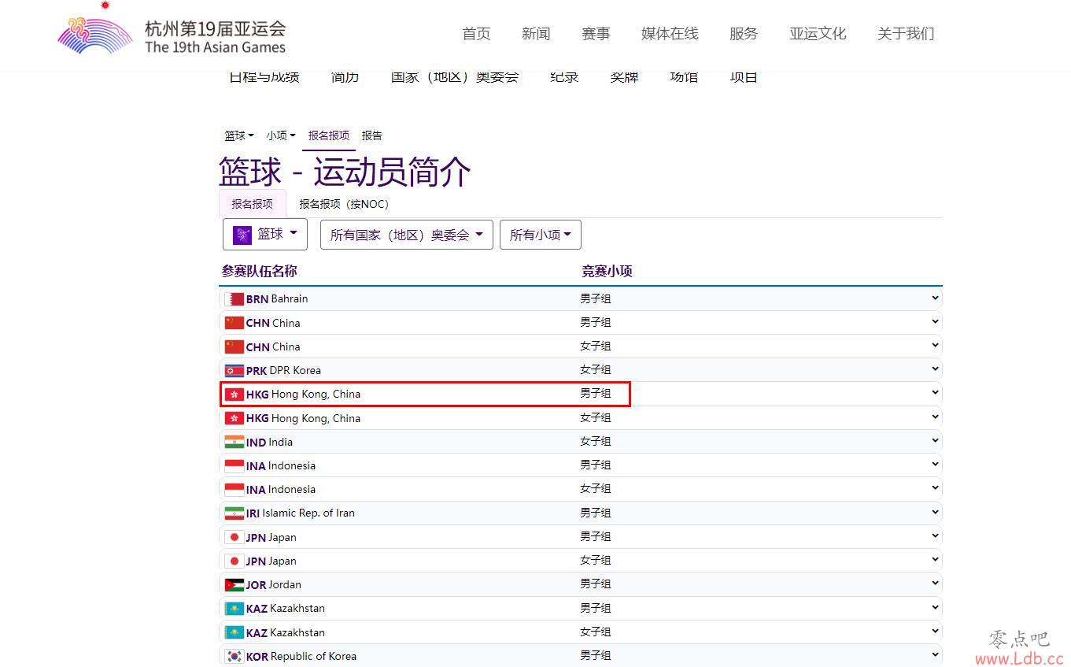Click JOR Jordan team name
Image resolution: width=1071 pixels, height=667 pixels.
(273, 585)
